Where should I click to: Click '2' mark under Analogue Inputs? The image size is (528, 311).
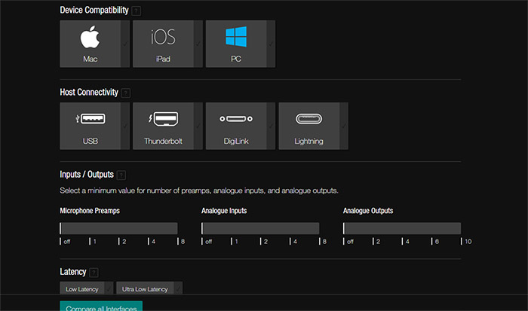tap(264, 242)
